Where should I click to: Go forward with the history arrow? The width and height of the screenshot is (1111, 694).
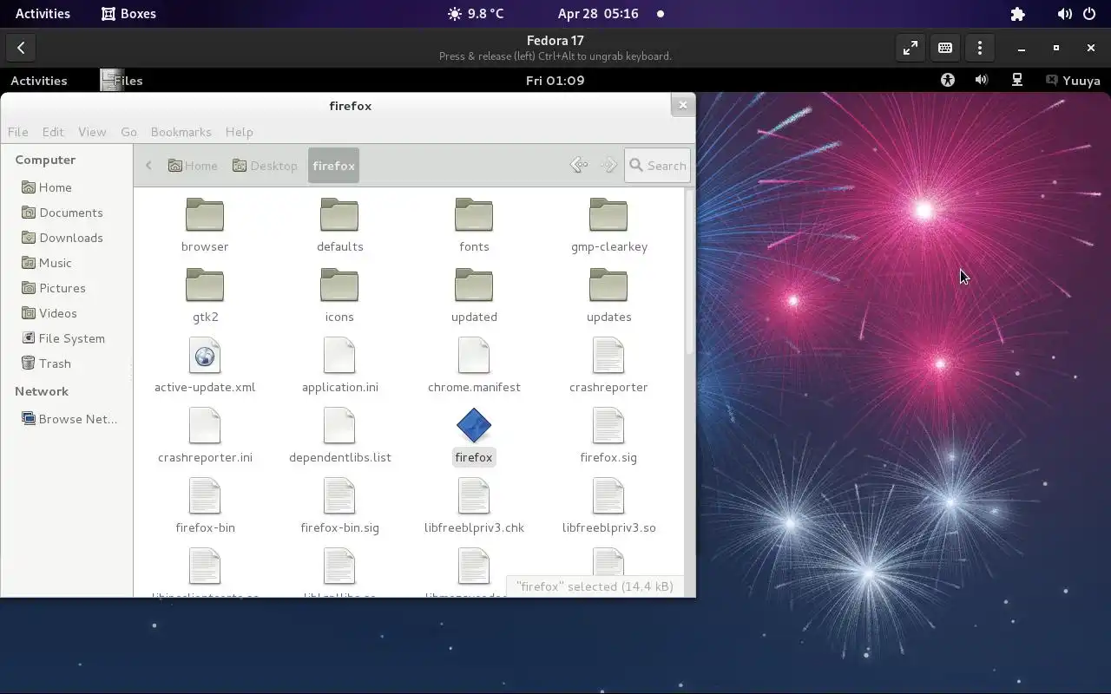[608, 165]
